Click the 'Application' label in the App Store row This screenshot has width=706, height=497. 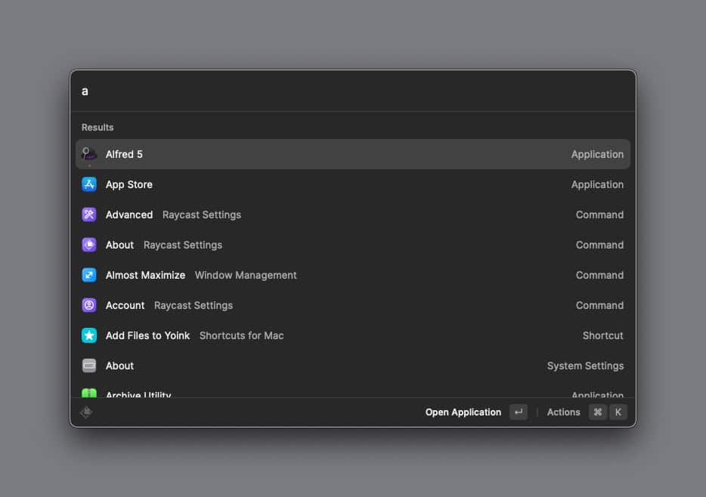tap(597, 184)
